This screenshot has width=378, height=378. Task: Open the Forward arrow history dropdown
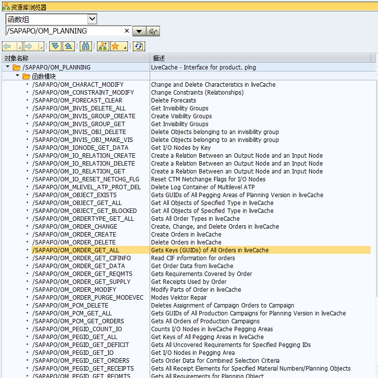click(x=41, y=46)
